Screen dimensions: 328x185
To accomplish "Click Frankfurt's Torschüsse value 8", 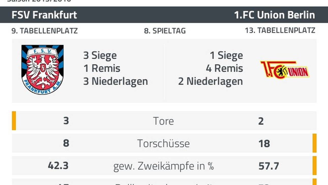I will pyautogui.click(x=66, y=143).
